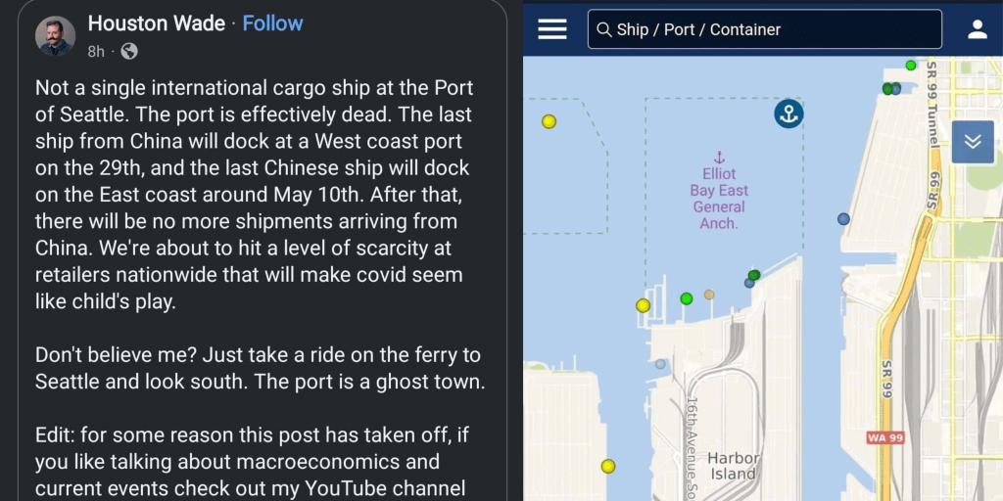This screenshot has width=1003, height=501.
Task: Select the green ship marker at top of map
Action: click(x=911, y=66)
